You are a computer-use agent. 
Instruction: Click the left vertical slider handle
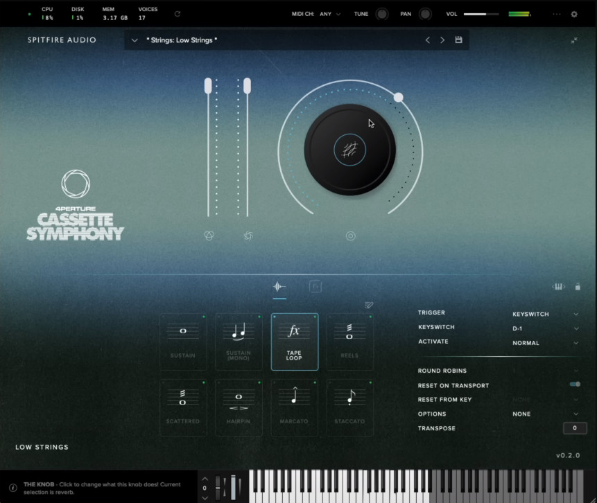(208, 86)
